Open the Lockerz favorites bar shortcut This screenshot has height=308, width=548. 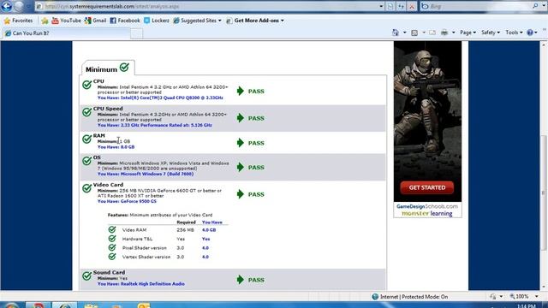[157, 21]
